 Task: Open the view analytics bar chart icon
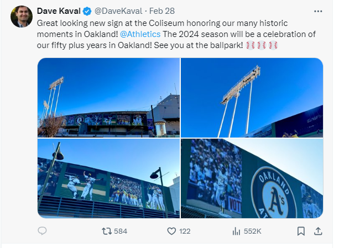pyautogui.click(x=236, y=230)
